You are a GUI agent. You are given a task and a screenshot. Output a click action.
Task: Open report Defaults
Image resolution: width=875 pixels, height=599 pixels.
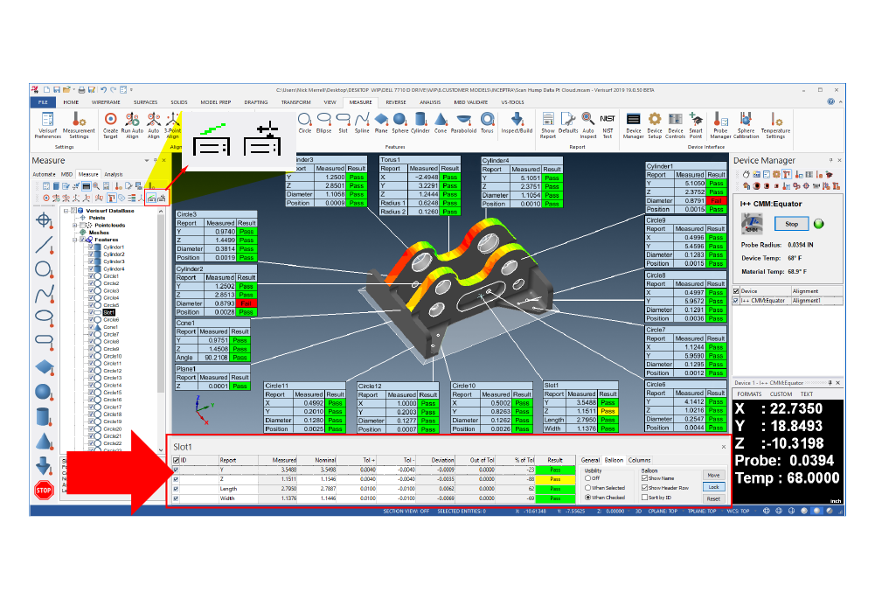[568, 122]
